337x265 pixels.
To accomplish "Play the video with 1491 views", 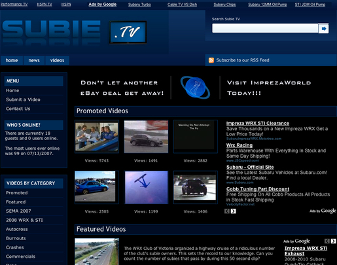I will click(146, 137).
